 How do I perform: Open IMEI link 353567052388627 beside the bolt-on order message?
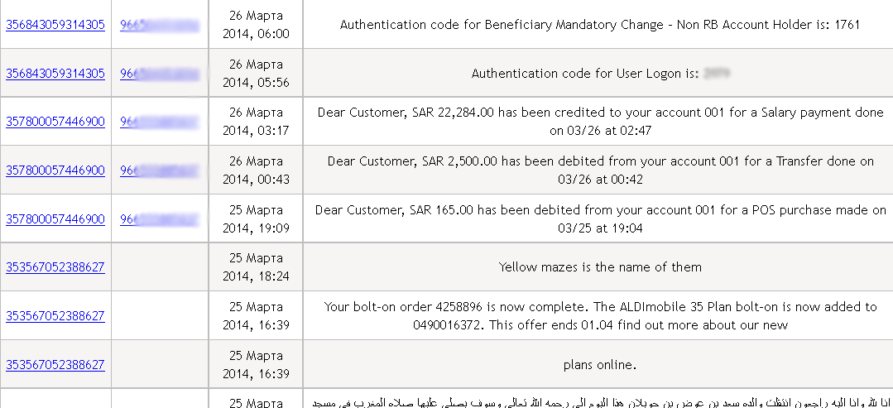tap(55, 315)
